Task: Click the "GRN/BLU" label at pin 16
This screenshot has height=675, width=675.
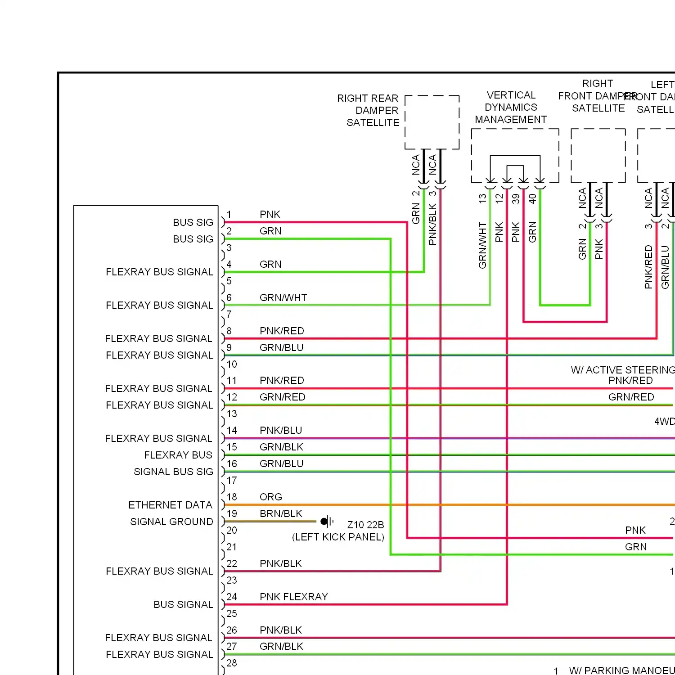Action: point(282,463)
